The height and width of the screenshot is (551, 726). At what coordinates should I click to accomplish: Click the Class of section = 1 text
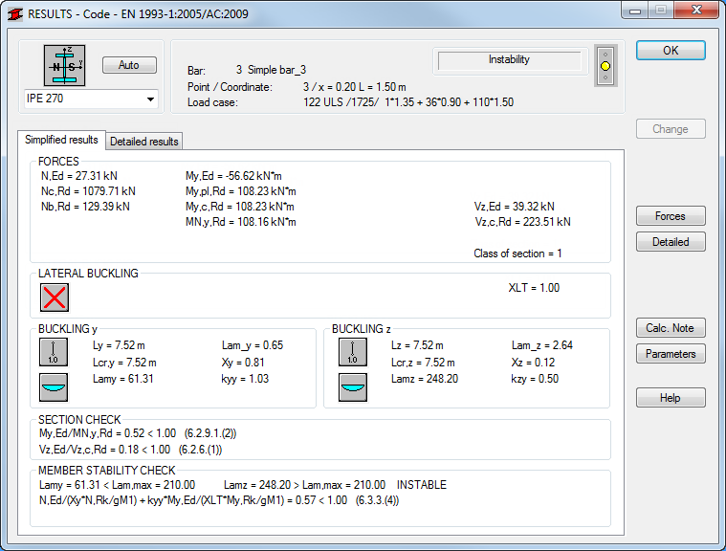point(517,253)
